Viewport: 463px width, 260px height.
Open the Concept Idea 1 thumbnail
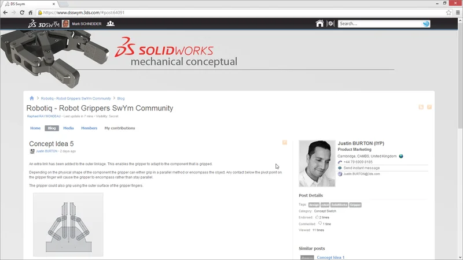coord(307,257)
